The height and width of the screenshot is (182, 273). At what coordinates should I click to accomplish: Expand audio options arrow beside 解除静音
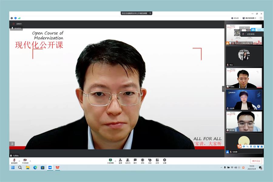pos(19,161)
